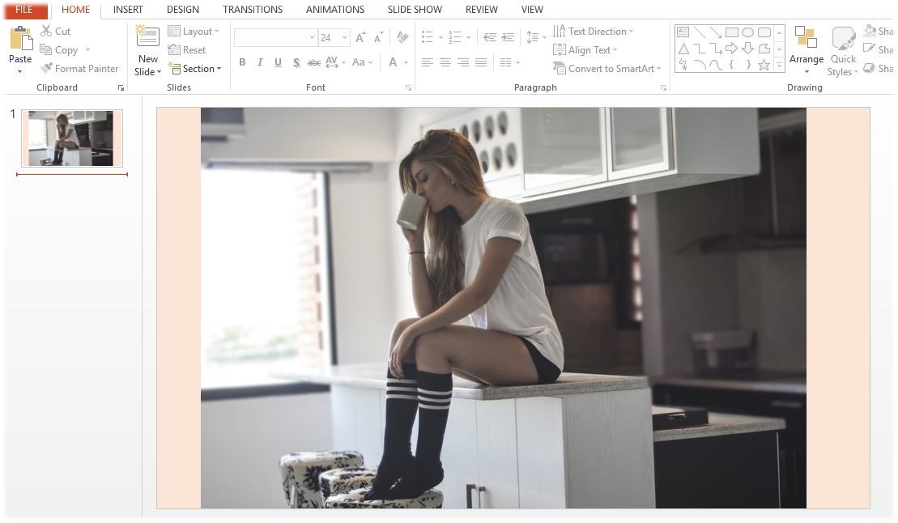This screenshot has height=523, width=898.
Task: Open the Quick Styles gallery
Action: click(844, 50)
